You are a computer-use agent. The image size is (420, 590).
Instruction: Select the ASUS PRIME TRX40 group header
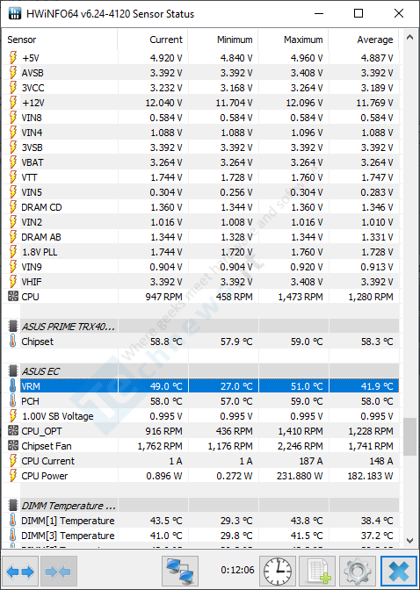(200, 327)
